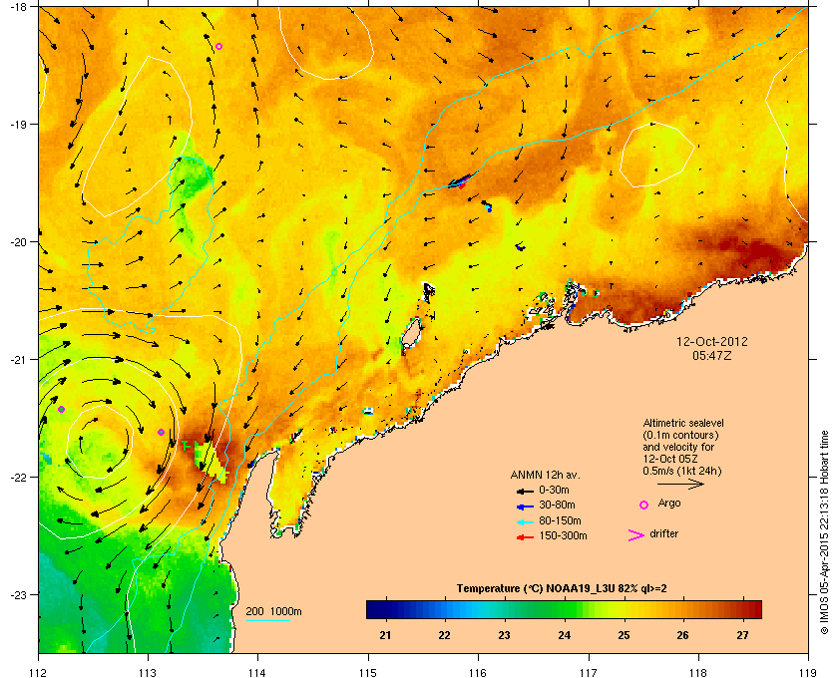Click the latitude axis label -22
The image size is (838, 678).
pyautogui.click(x=17, y=477)
